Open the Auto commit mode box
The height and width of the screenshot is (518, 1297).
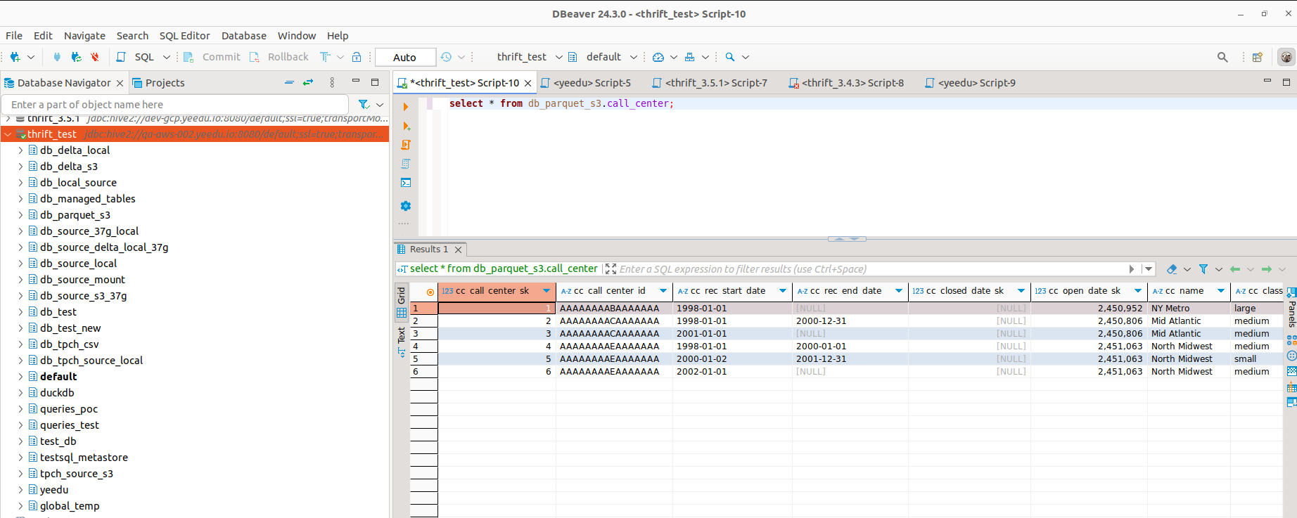[x=404, y=58]
